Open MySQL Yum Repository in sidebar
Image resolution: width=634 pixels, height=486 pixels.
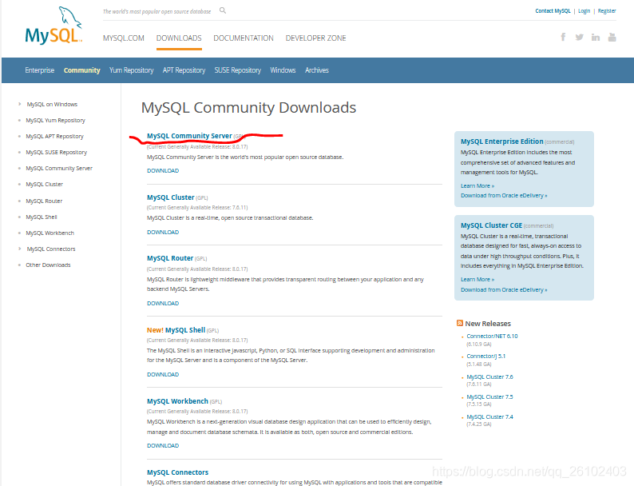[55, 120]
